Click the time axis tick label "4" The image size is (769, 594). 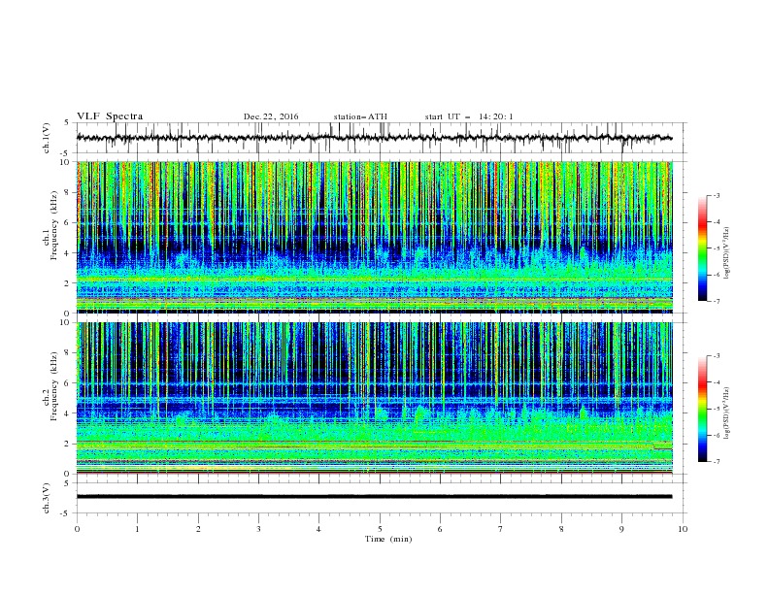point(318,529)
